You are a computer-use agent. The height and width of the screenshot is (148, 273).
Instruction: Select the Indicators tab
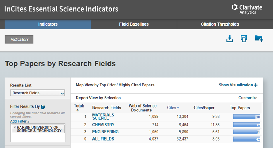pos(48,24)
